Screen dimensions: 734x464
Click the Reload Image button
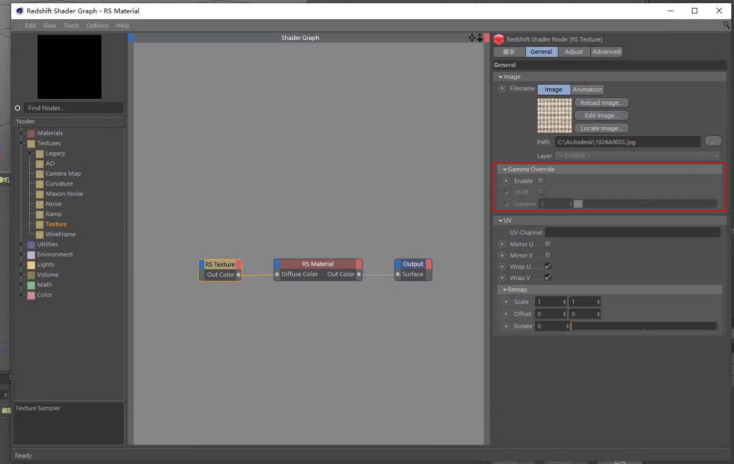[x=601, y=103]
